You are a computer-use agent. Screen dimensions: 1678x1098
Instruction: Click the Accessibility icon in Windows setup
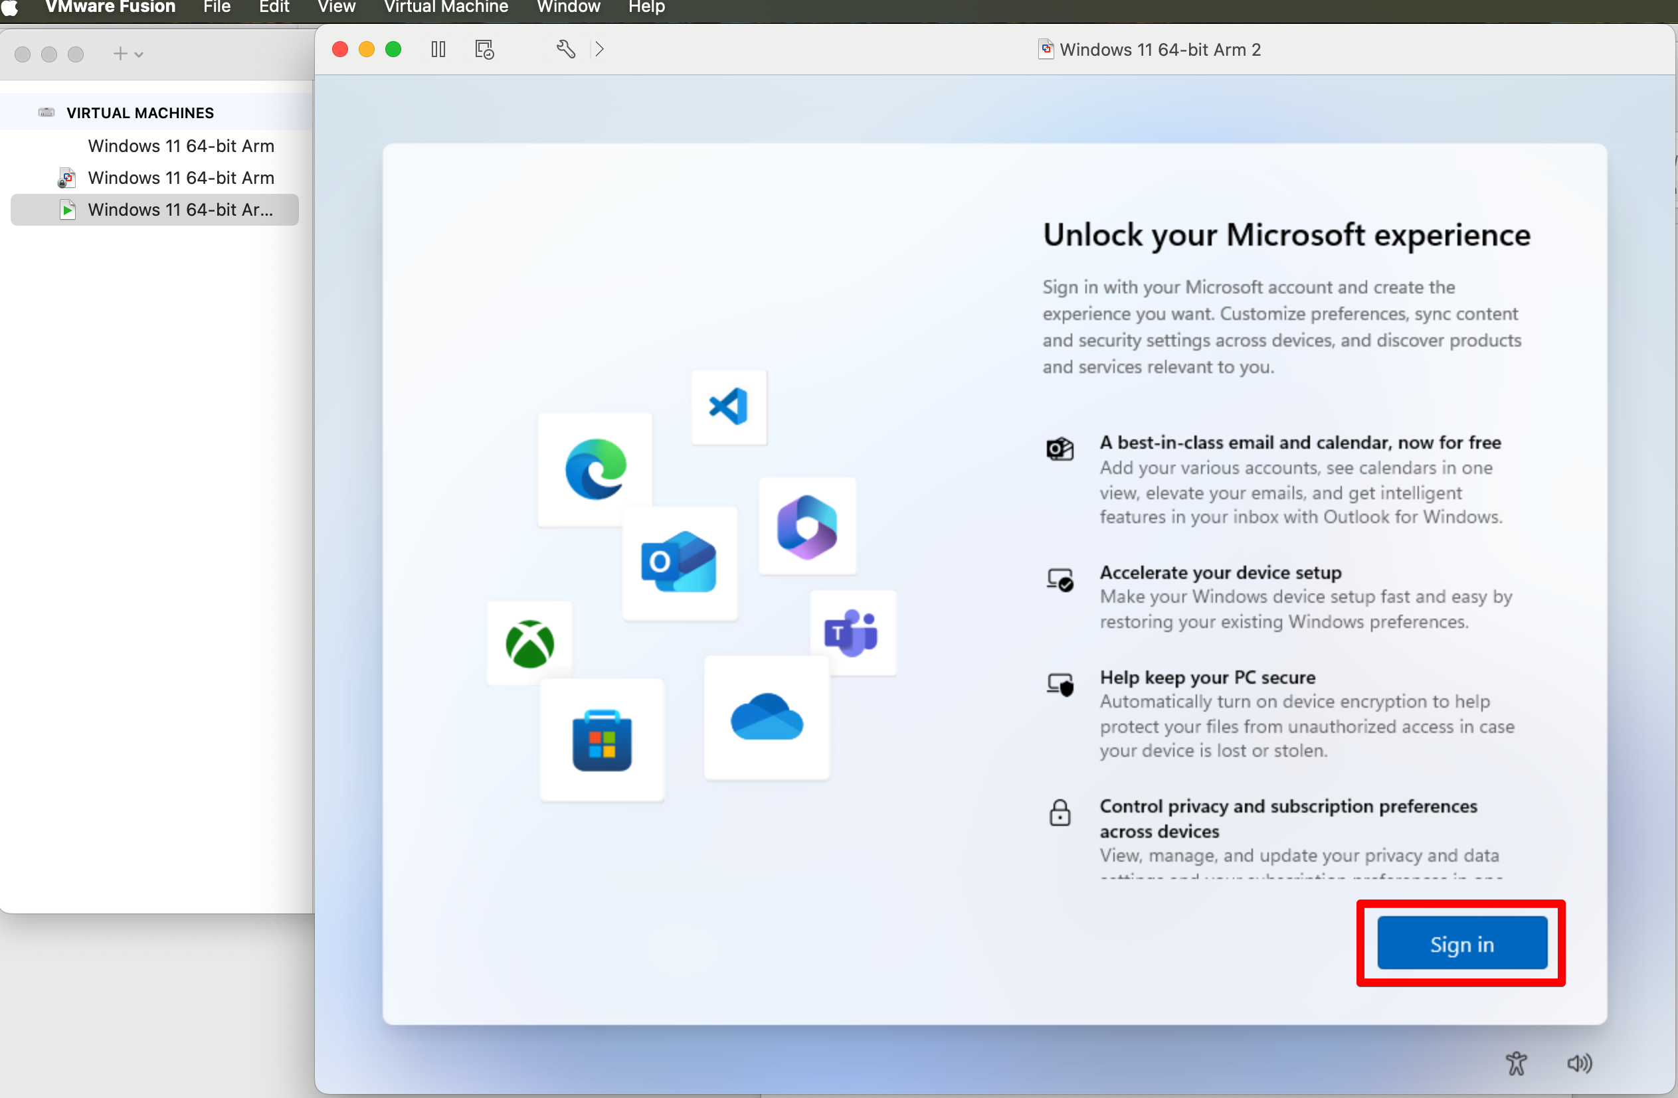1517,1063
